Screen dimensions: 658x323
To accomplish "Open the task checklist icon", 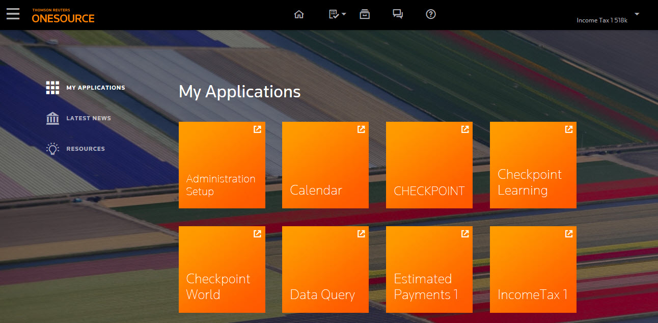I will 334,14.
